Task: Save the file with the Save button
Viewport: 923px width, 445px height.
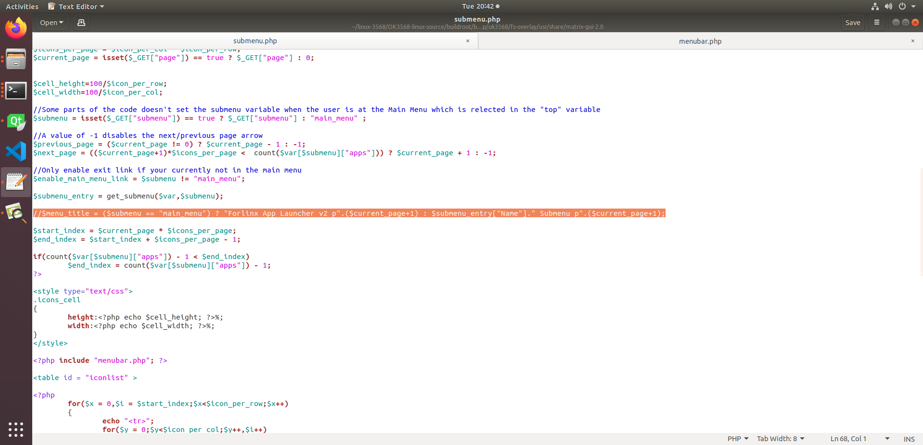Action: 853,23
